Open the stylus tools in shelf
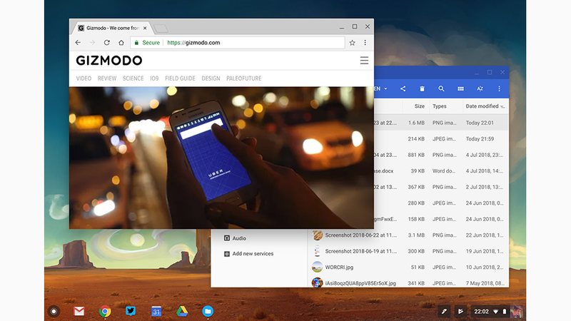Screen dimensions: 571x321 pyautogui.click(x=444, y=311)
